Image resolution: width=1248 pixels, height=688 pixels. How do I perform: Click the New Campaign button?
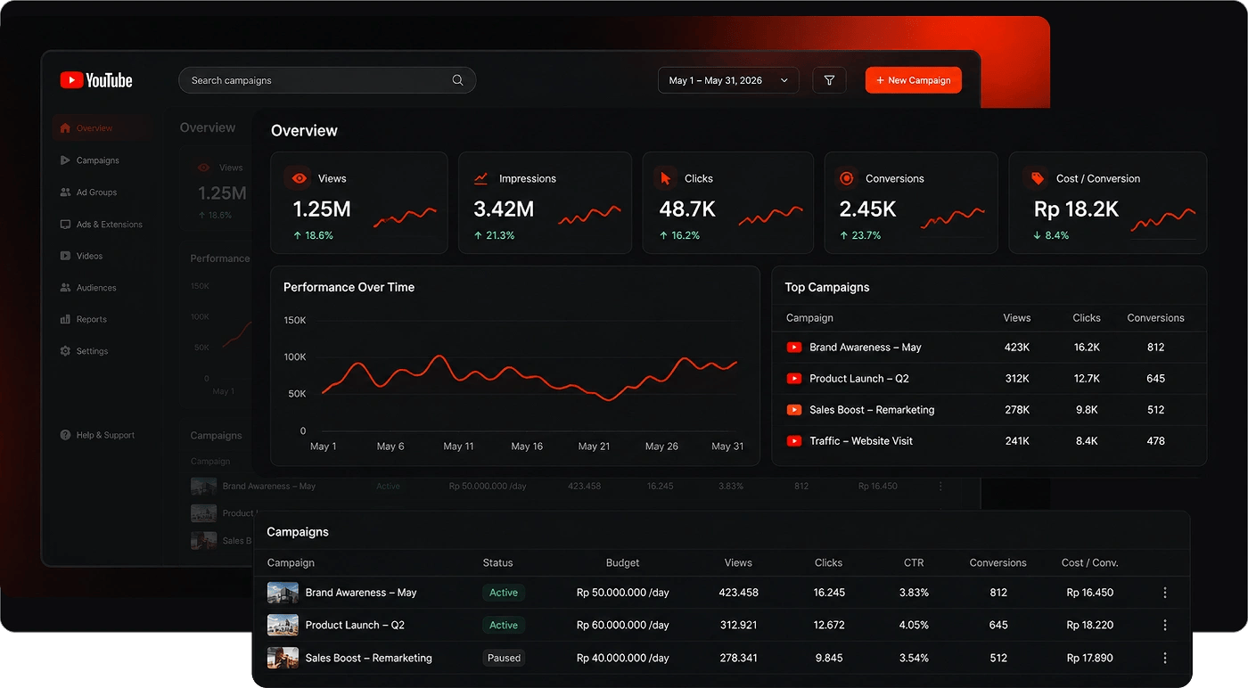coord(914,80)
